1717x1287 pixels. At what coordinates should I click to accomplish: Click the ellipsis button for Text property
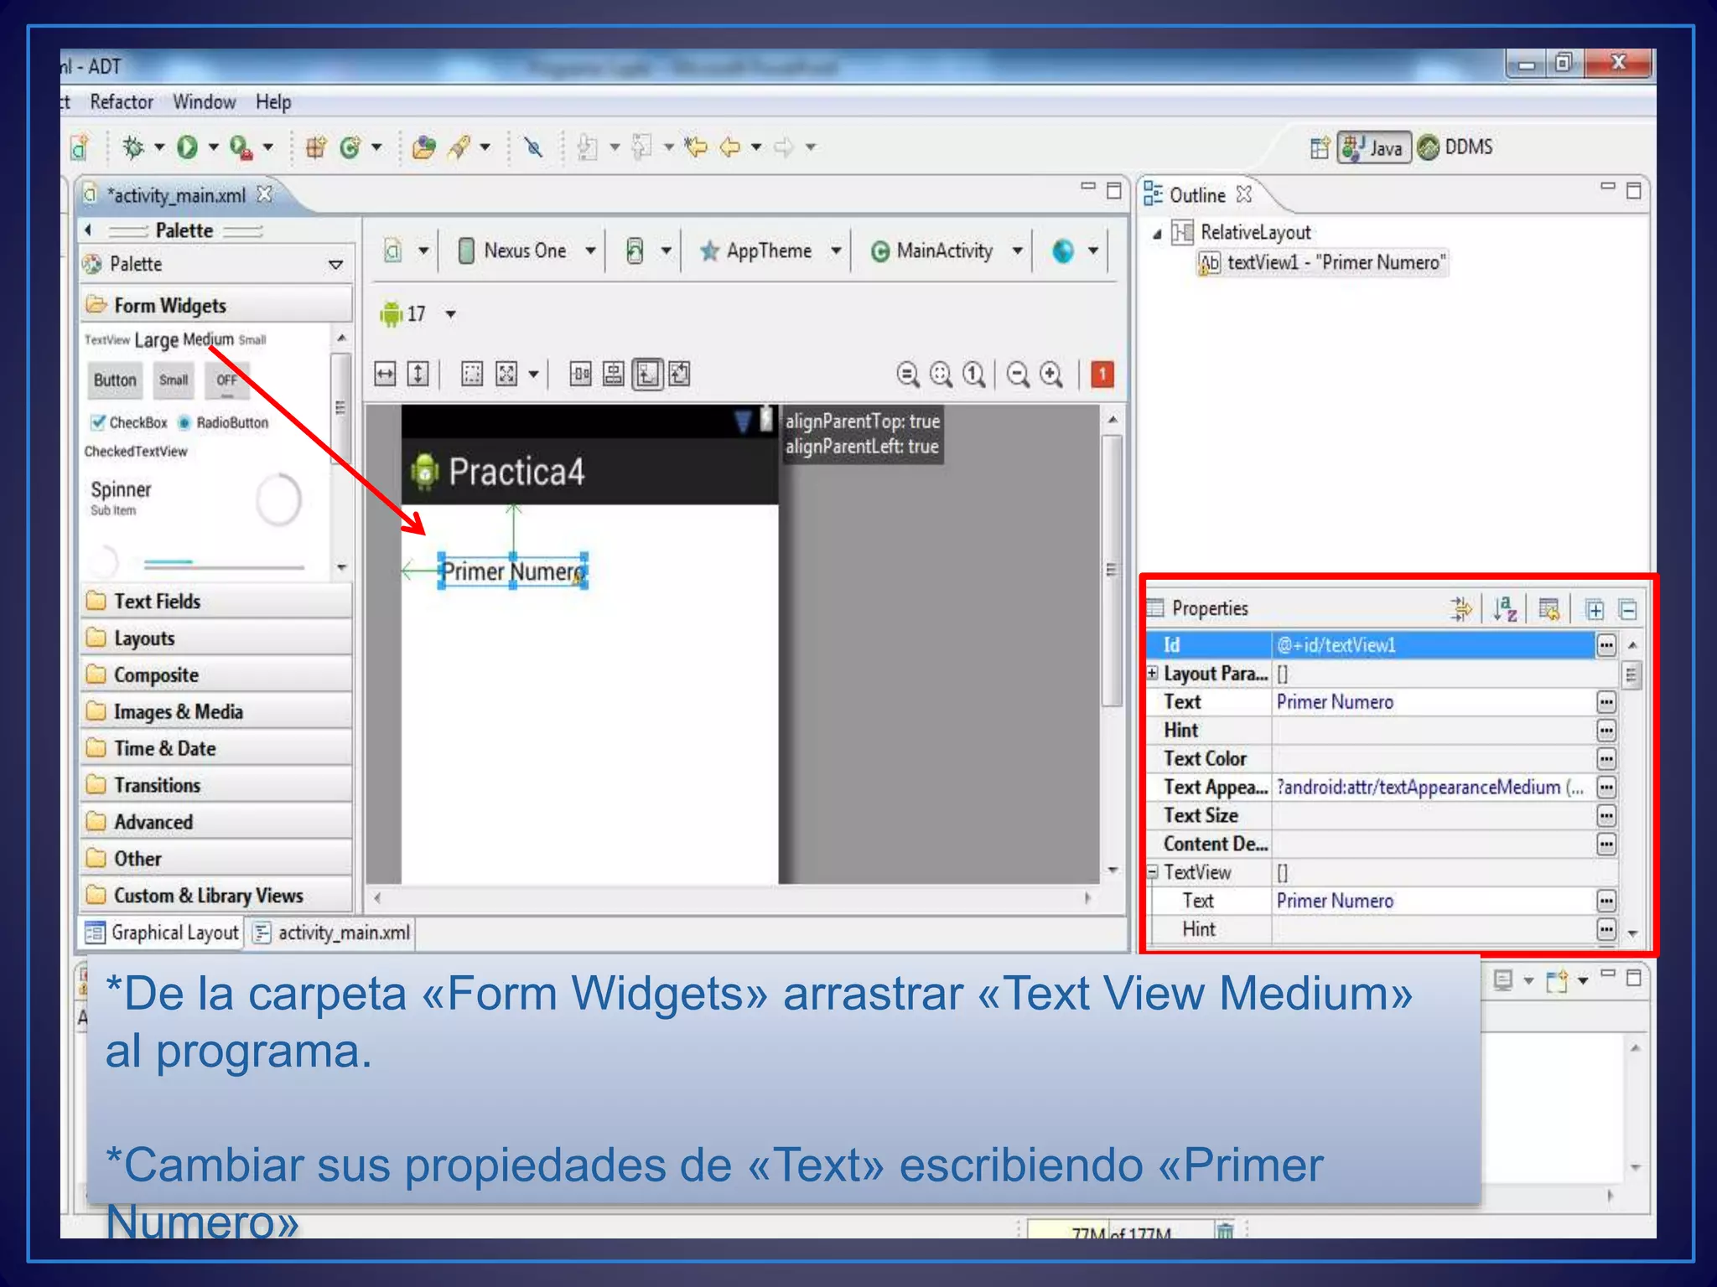click(1605, 702)
